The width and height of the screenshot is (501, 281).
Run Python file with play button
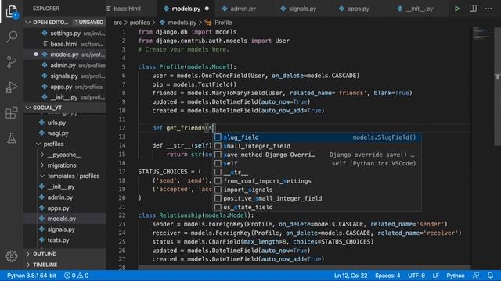(x=457, y=9)
